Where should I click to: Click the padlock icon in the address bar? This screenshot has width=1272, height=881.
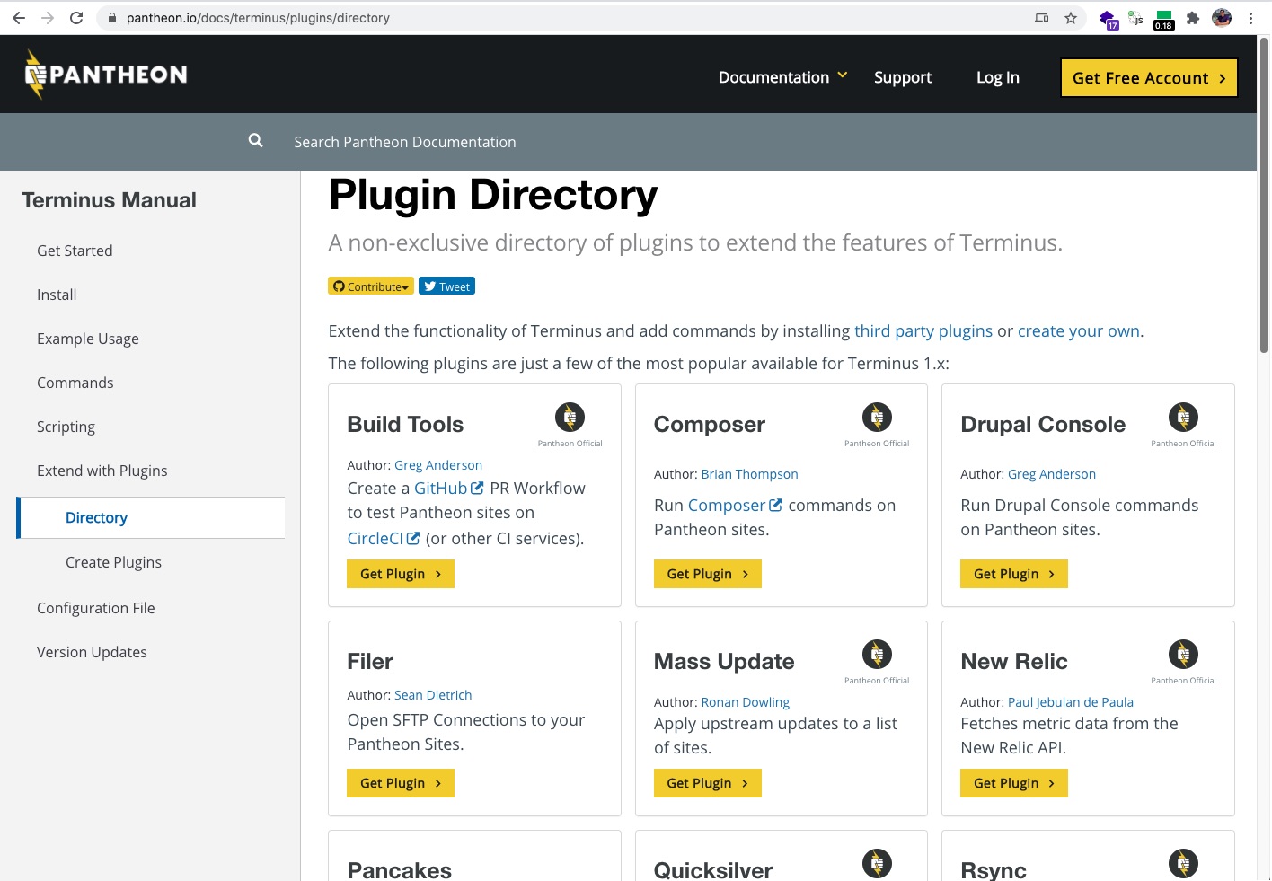[112, 18]
